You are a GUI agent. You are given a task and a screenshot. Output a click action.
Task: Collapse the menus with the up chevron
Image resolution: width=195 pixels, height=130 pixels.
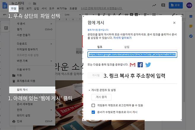coord(183,15)
